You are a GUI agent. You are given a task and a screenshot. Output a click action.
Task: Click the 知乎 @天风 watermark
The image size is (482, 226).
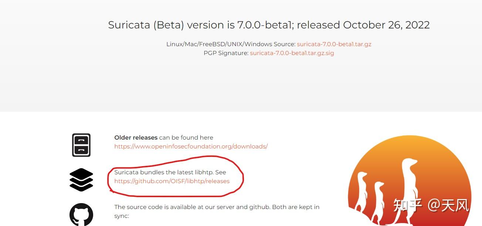pyautogui.click(x=431, y=205)
